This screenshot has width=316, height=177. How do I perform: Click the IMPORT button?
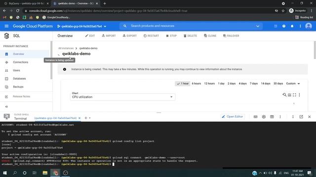109,36
